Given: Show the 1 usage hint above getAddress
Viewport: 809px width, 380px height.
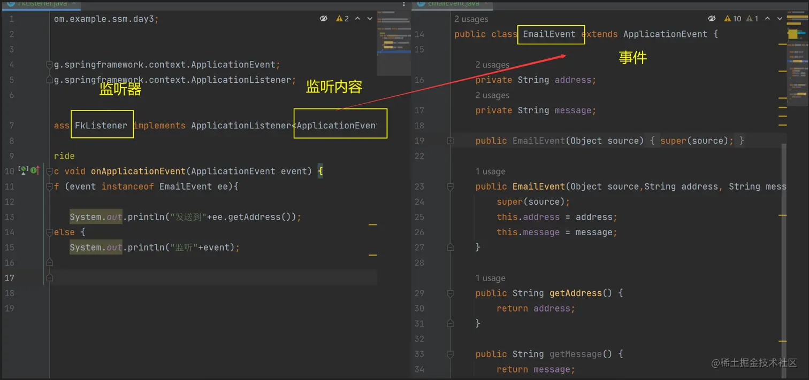Looking at the screenshot, I should (490, 278).
